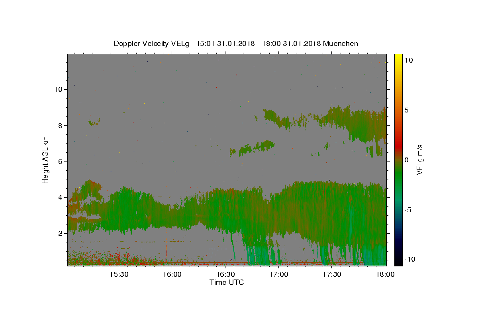This screenshot has height=319, width=478.
Task: Click the height axis label '2'
Action: click(x=61, y=233)
